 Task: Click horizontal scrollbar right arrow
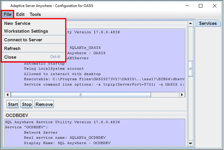(182, 94)
